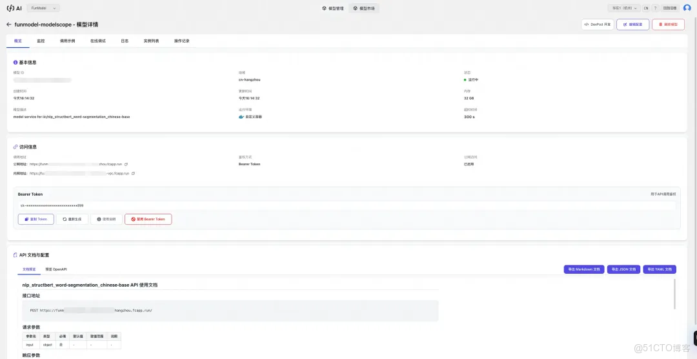Click the 重新生成 token button
This screenshot has height=359, width=697.
coord(72,220)
